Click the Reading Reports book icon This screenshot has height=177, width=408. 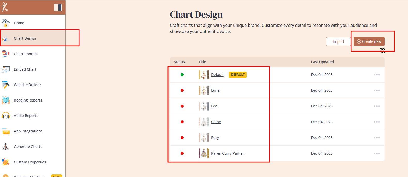tap(6, 100)
